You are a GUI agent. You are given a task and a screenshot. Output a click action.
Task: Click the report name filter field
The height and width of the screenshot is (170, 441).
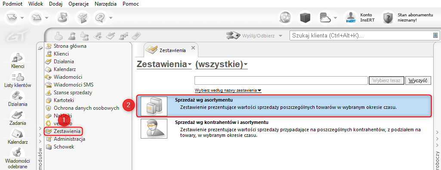(x=281, y=80)
